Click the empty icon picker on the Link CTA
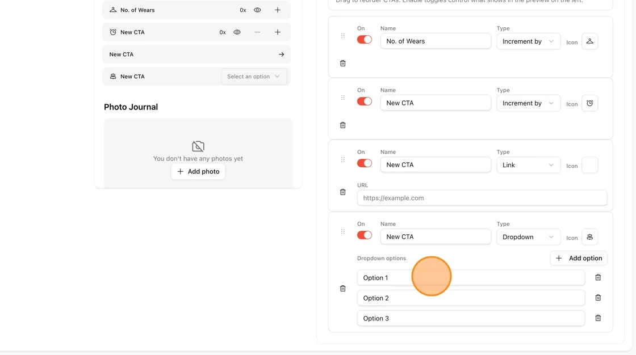This screenshot has height=355, width=636. click(x=589, y=165)
